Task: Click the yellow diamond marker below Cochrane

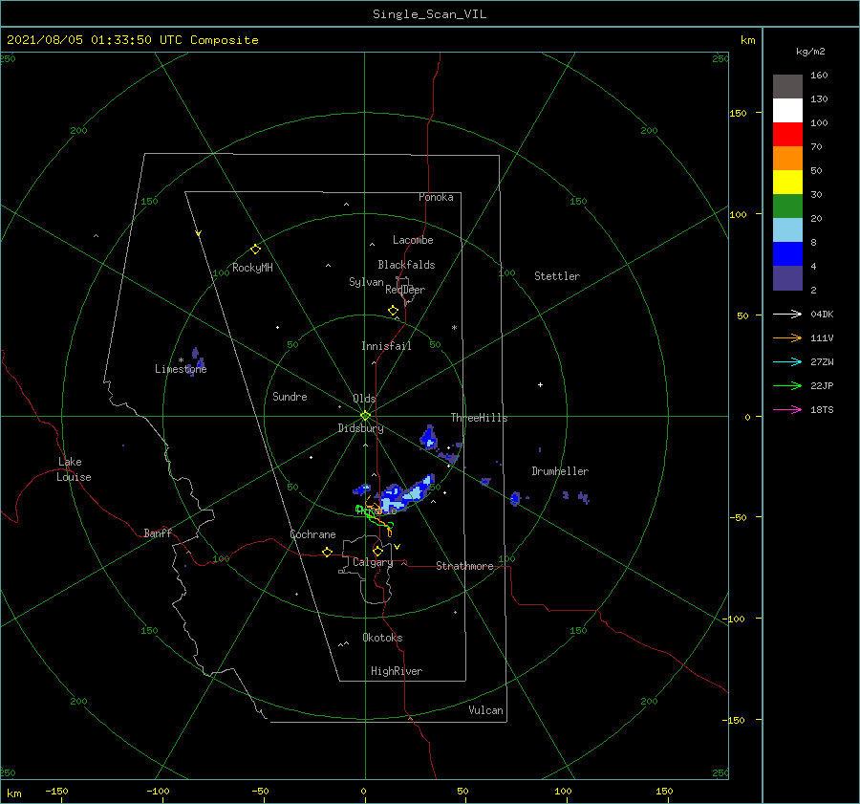Action: pos(327,552)
